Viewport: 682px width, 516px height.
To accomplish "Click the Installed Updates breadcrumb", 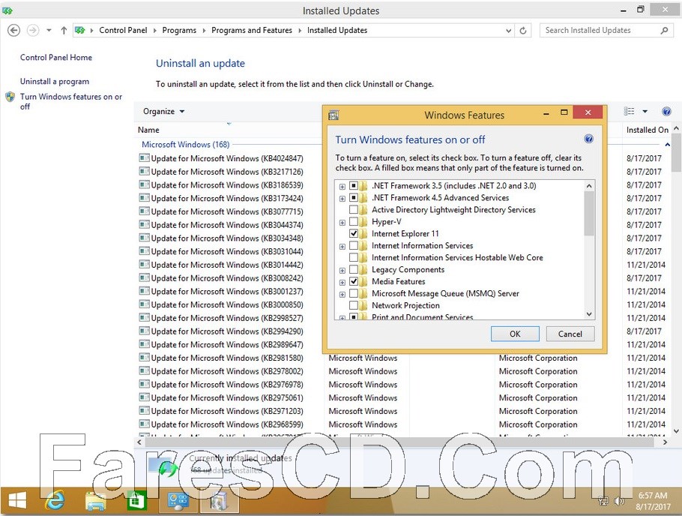I will 337,30.
